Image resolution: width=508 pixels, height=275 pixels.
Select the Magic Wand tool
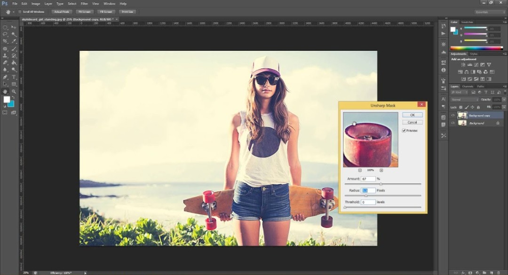14,34
